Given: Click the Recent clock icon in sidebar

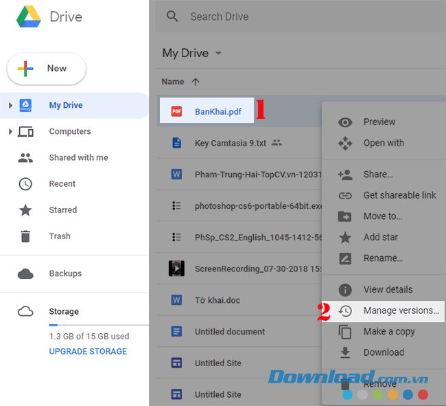Looking at the screenshot, I should pos(25,184).
